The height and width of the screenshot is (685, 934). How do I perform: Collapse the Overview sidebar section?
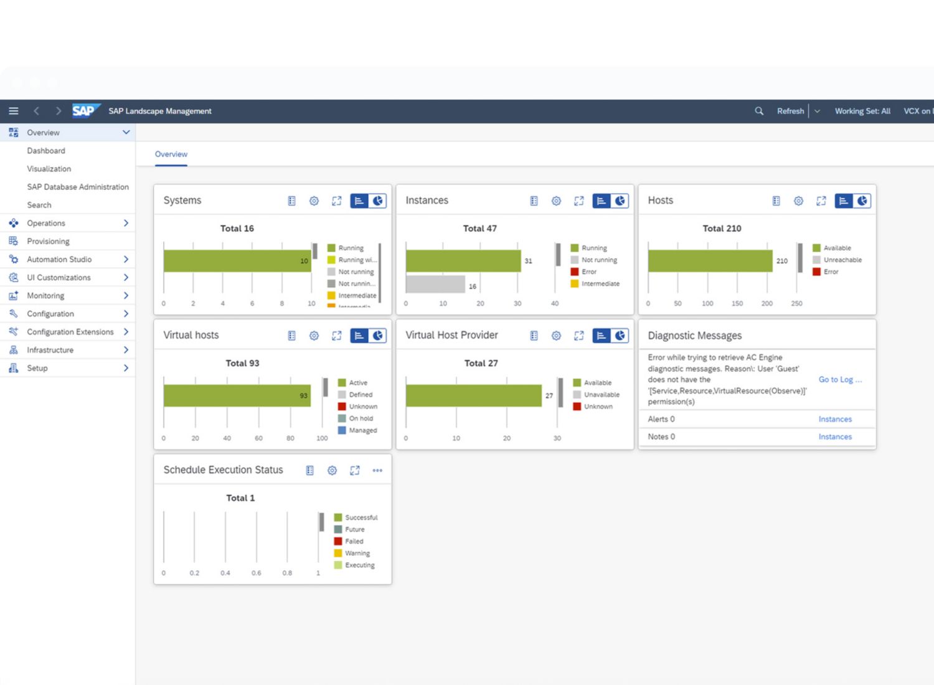[126, 133]
